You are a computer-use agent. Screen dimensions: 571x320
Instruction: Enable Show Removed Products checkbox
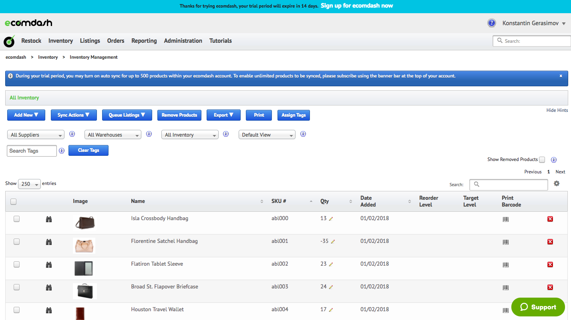click(x=542, y=160)
